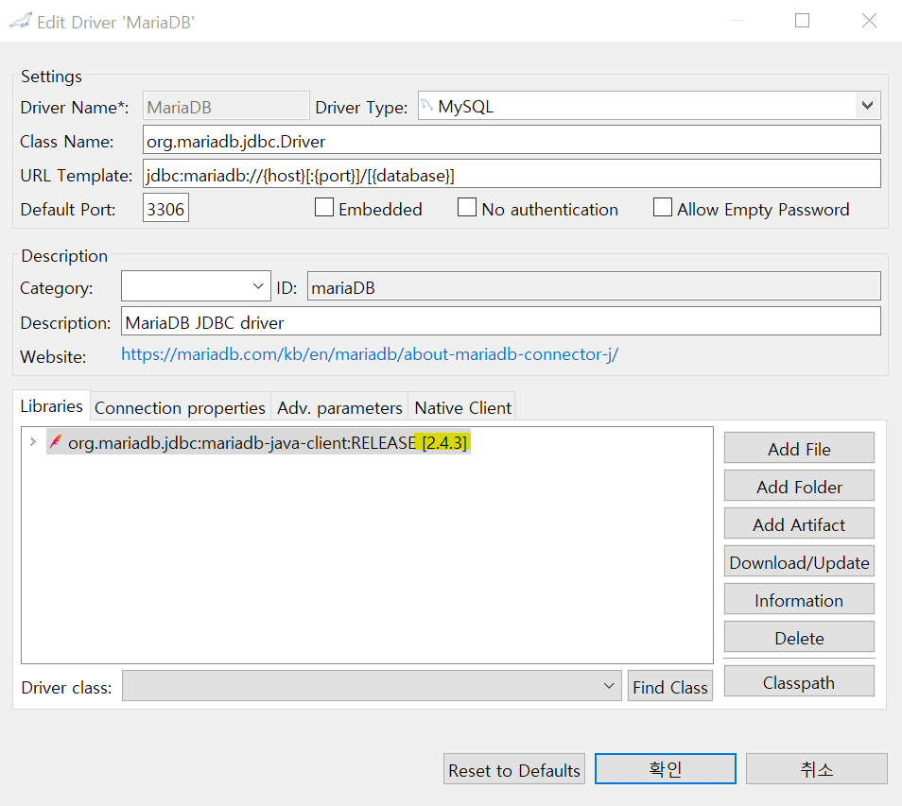
Task: Maximize the Edit Driver window
Action: (802, 21)
